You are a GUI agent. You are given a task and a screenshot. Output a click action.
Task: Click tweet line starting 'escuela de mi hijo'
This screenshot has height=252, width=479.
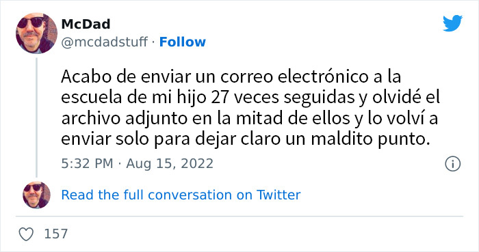click(250, 98)
